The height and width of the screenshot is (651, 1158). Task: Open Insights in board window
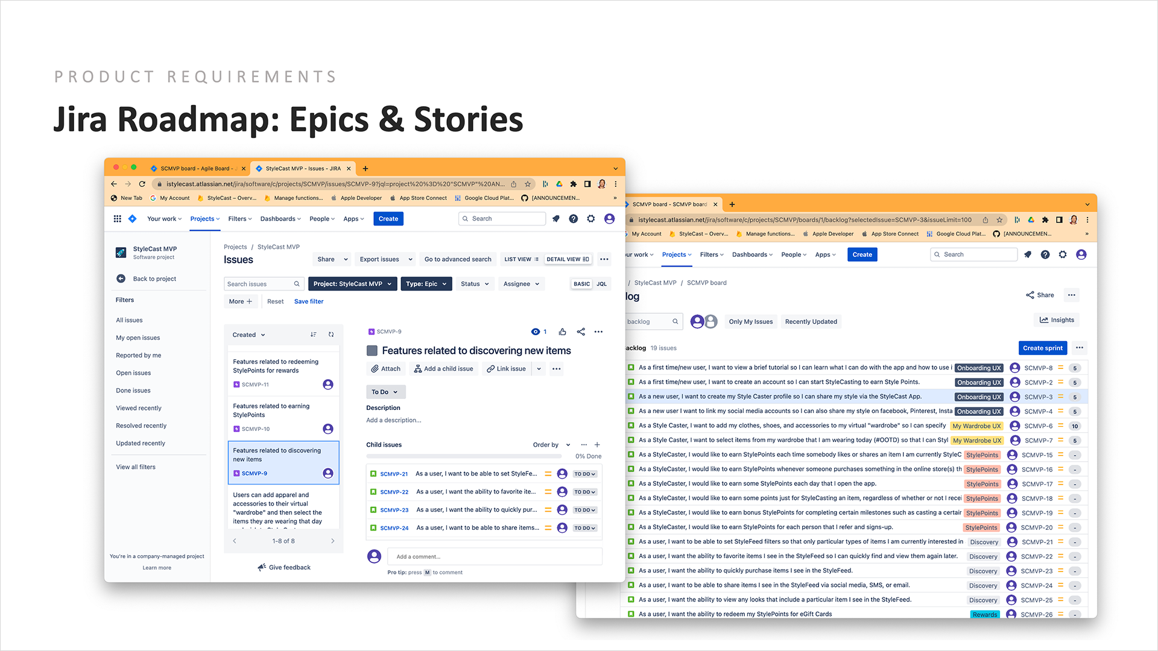1057,320
